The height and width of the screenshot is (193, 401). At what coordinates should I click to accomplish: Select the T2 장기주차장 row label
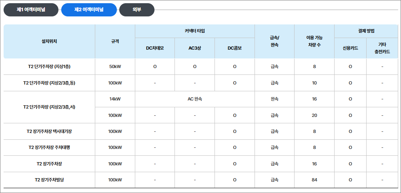(49, 163)
